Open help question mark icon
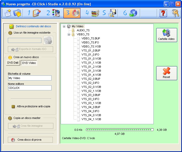Image resolution: width=182 pixels, height=152 pixels. pos(163,13)
